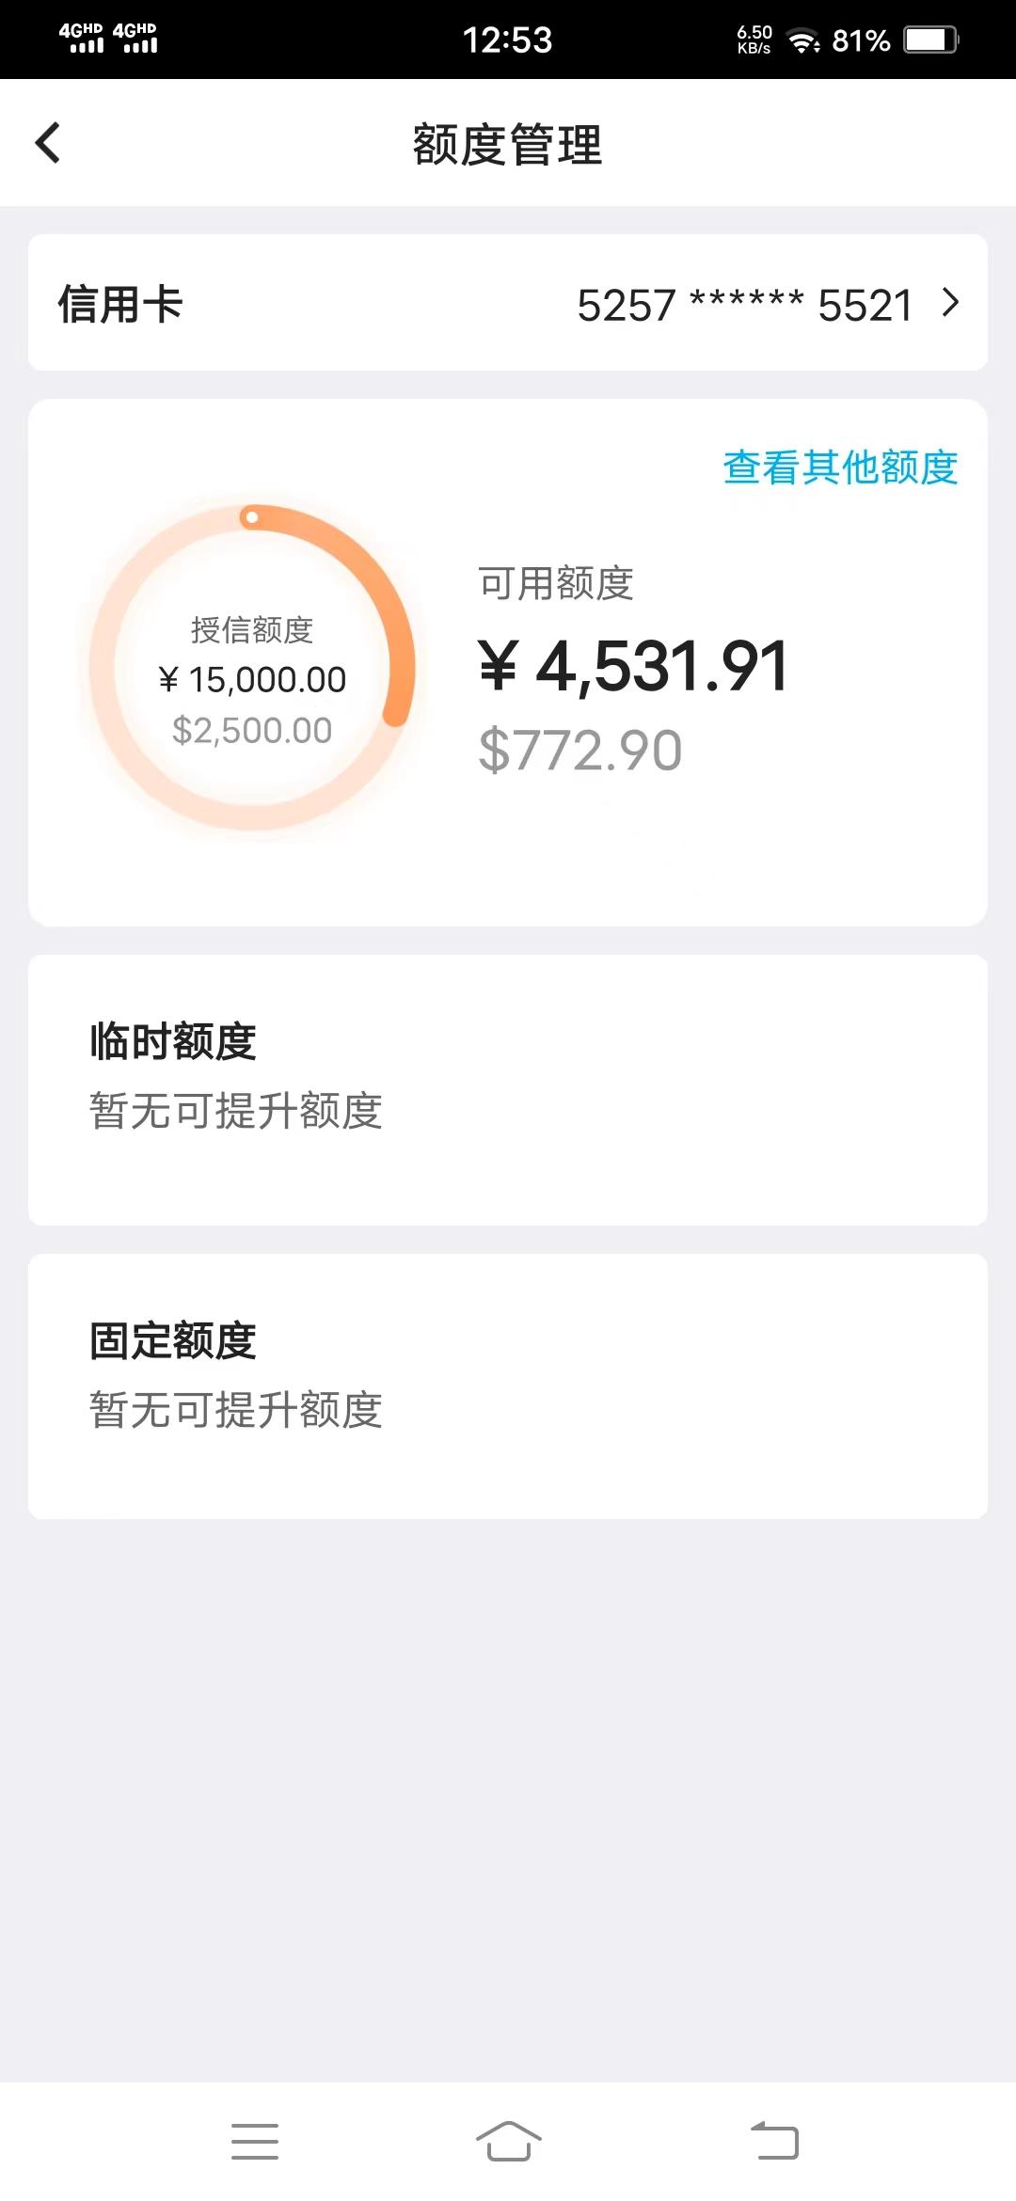Image resolution: width=1016 pixels, height=2201 pixels.
Task: Tap Android home navigation icon
Action: click(x=508, y=2141)
